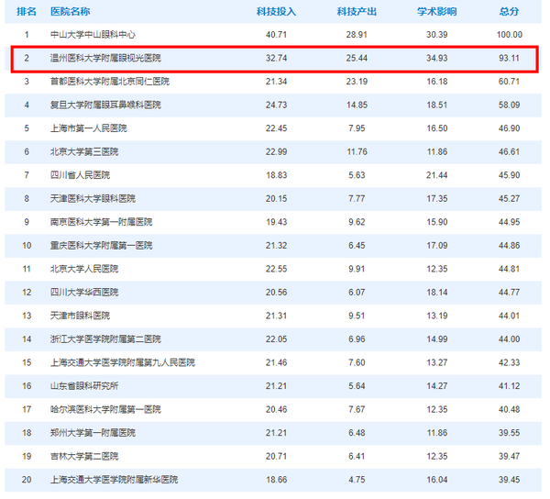Select 温州医科大学附属眼视光医院 row name
Viewport: 550px width, 499px height.
coord(105,58)
